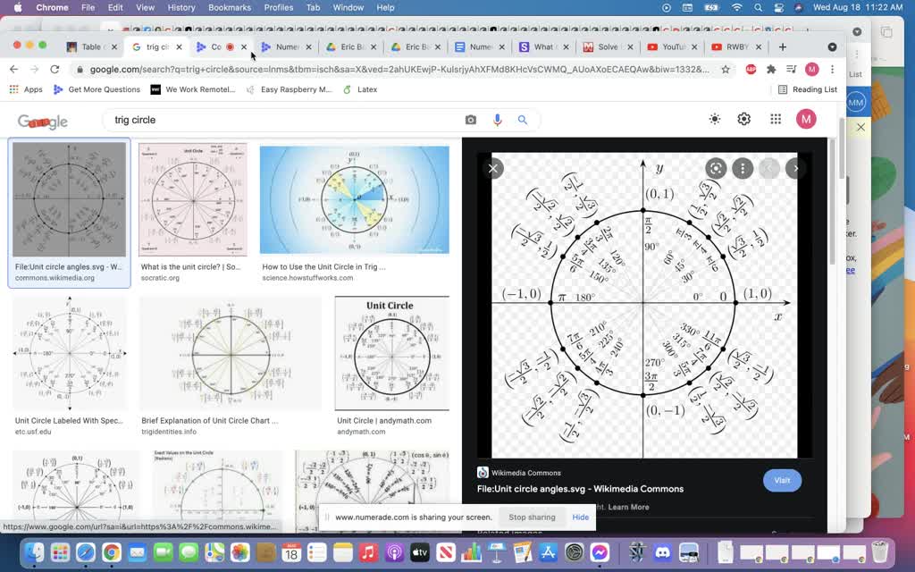915x572 pixels.
Task: Bookmark this page with star icon
Action: pos(726,70)
